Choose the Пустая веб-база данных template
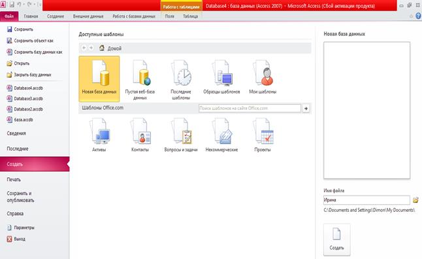Viewport: 422px width, 259px height. point(140,80)
